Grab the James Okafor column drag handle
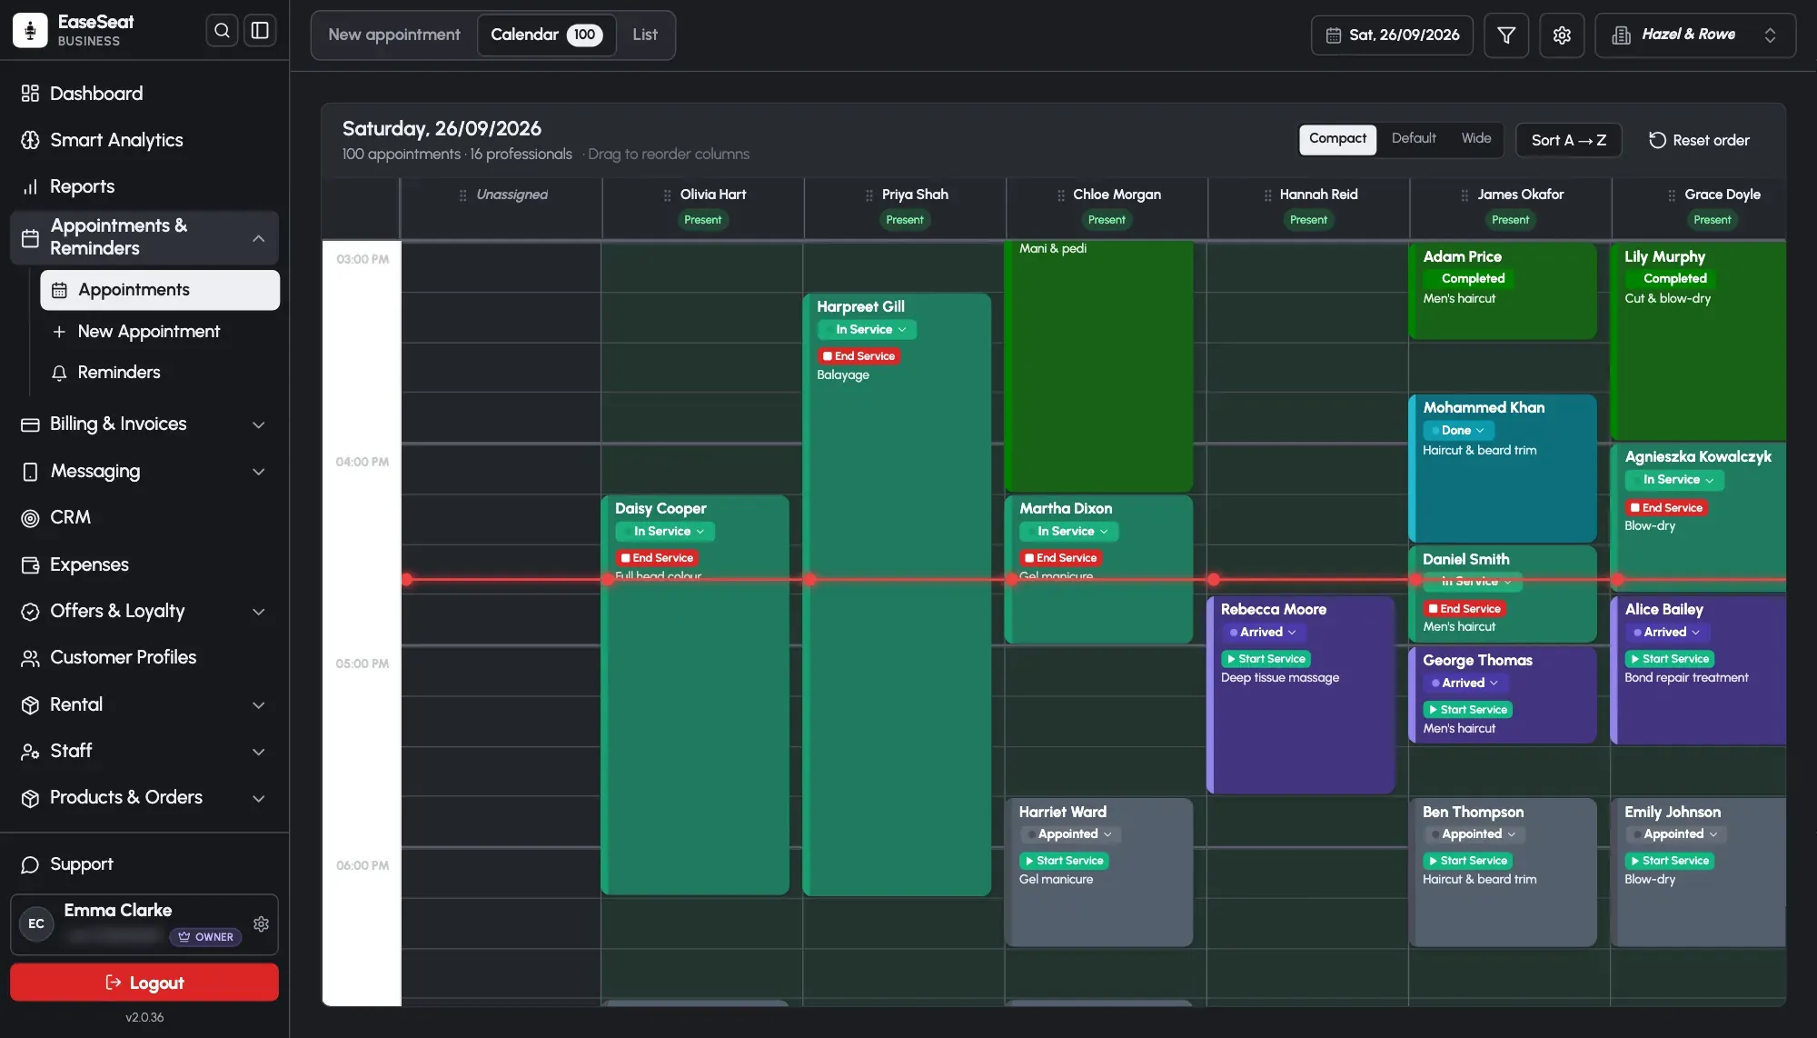1817x1038 pixels. click(x=1465, y=195)
